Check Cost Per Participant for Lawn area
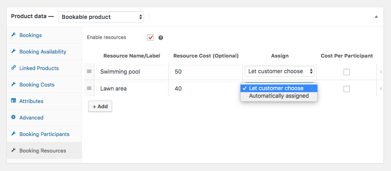 click(347, 89)
